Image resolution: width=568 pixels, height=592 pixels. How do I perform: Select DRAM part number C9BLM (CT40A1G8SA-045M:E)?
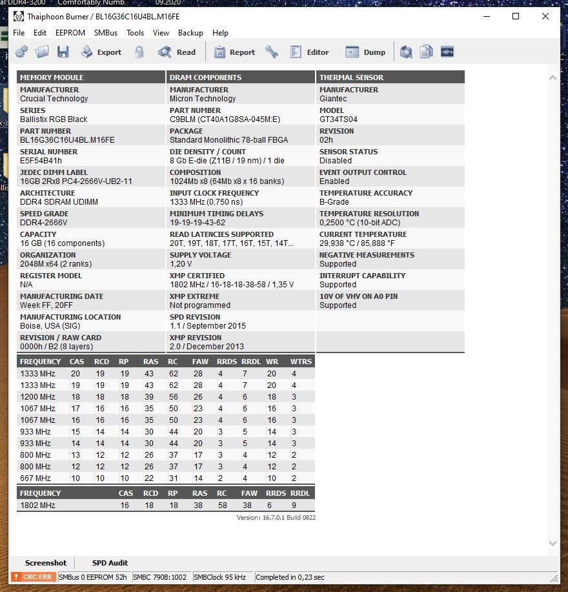225,119
